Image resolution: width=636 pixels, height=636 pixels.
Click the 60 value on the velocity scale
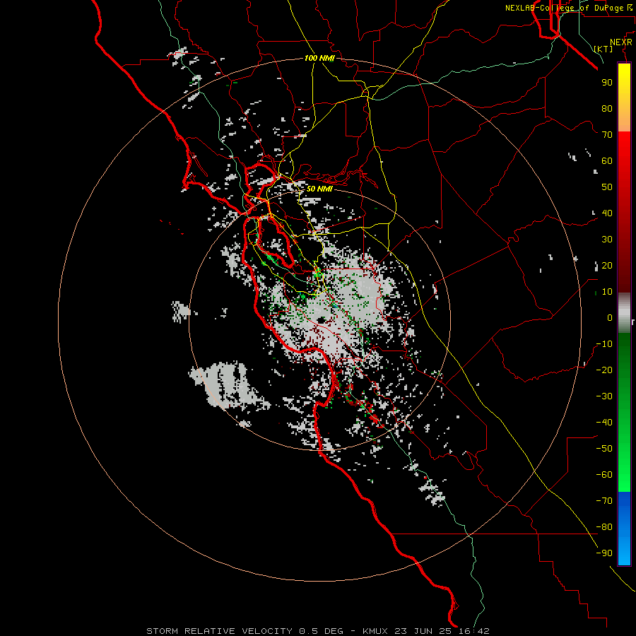pos(607,160)
